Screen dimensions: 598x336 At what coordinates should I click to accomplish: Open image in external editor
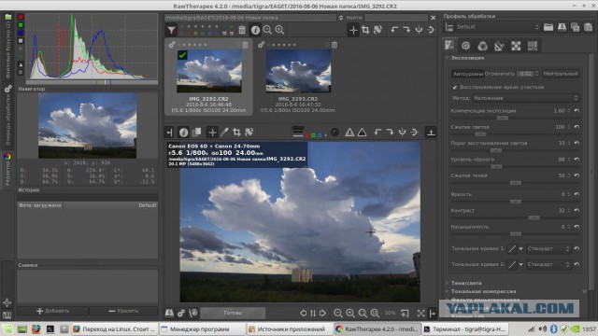pyautogui.click(x=193, y=313)
